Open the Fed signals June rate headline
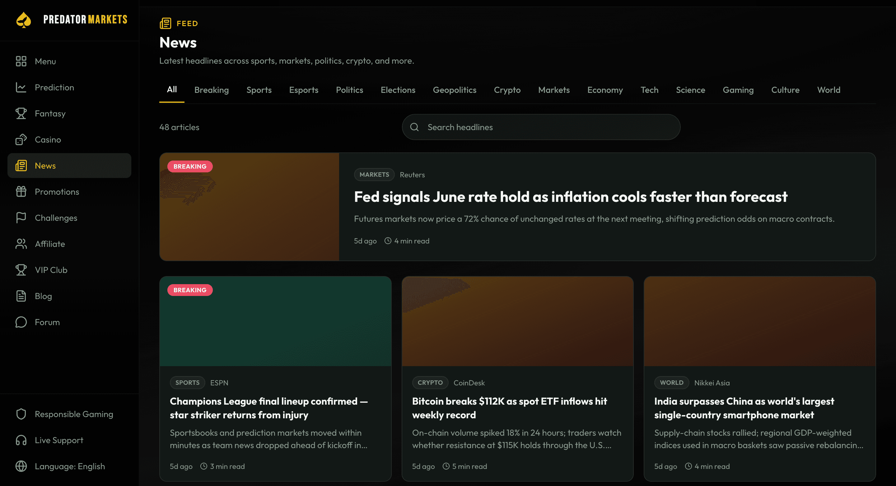 pyautogui.click(x=571, y=197)
